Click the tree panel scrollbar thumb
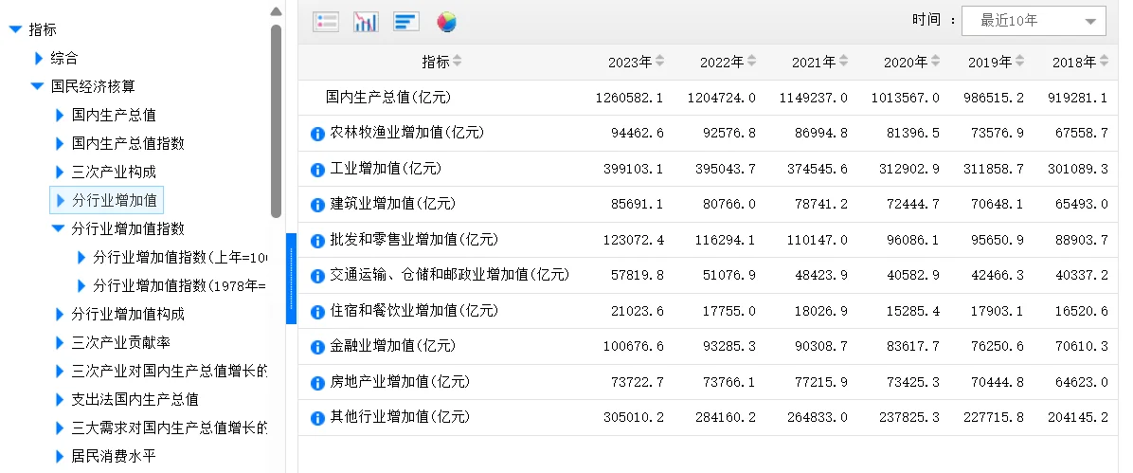 [276, 121]
